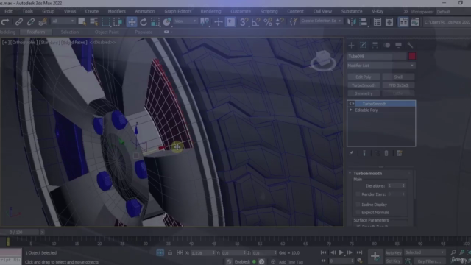Switch to Object Paint ribbon tab
This screenshot has height=265, width=471.
click(107, 32)
